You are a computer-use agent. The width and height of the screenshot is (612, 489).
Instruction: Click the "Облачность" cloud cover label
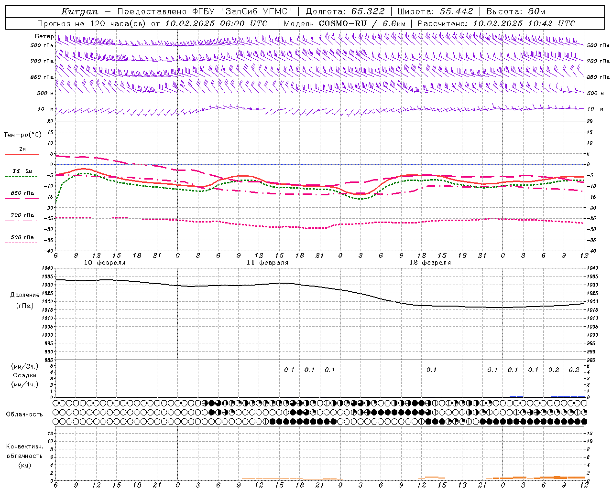click(x=24, y=415)
